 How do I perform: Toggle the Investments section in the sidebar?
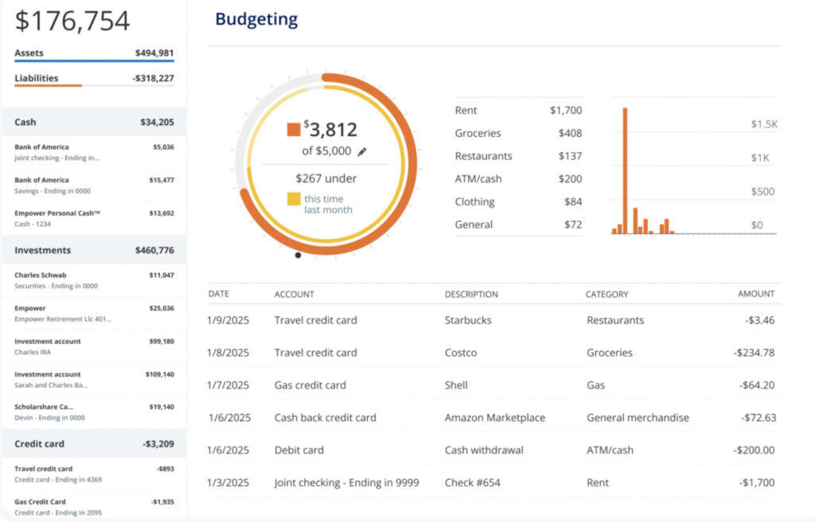pyautogui.click(x=94, y=250)
